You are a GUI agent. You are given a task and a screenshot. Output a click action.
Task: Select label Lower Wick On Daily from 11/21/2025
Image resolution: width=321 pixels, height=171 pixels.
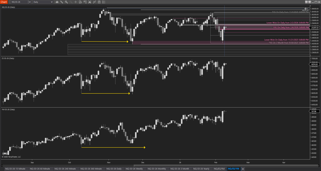286,40
